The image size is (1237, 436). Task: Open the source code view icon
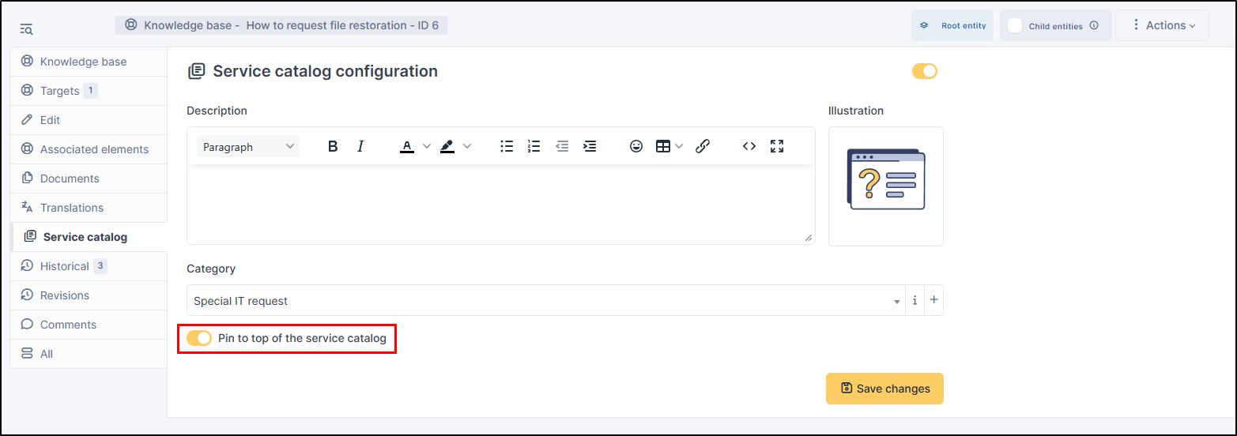749,146
